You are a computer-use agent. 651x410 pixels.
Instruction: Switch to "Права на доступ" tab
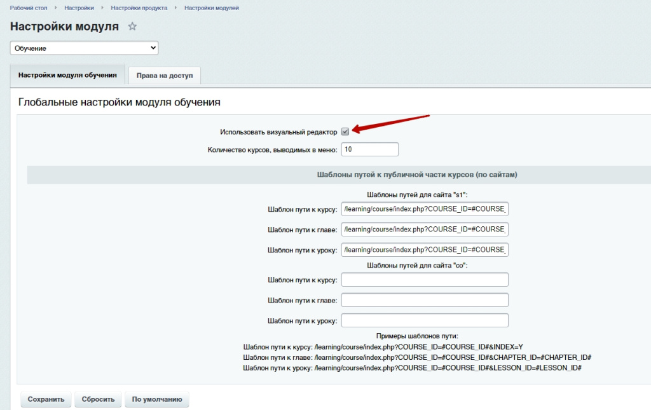coord(164,76)
